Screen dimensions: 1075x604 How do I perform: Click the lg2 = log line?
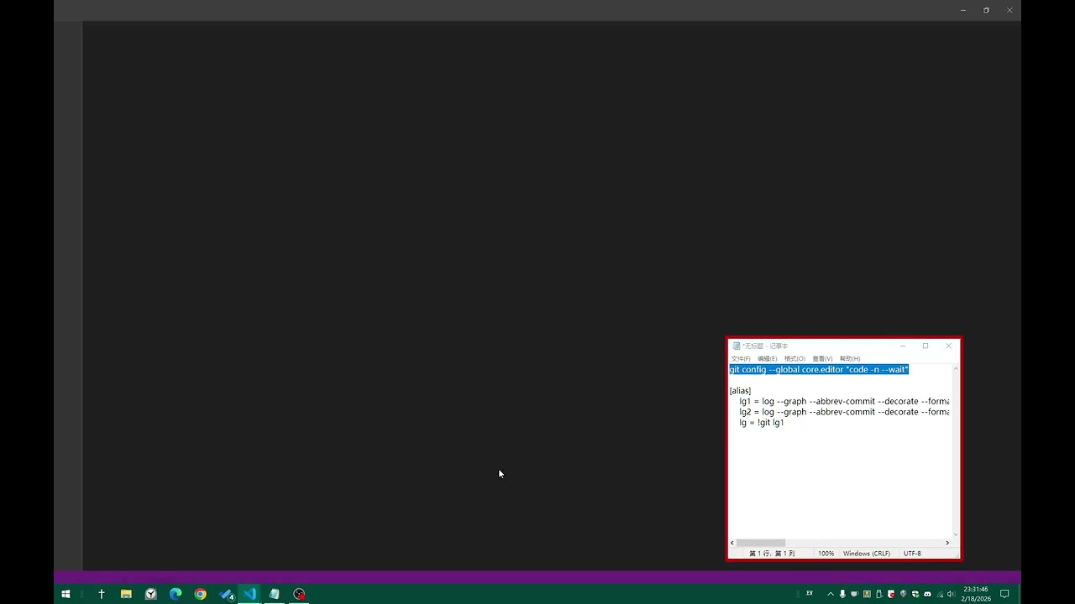pyautogui.click(x=844, y=412)
